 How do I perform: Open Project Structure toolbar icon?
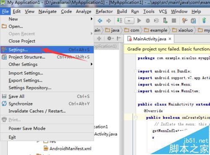[193, 21]
